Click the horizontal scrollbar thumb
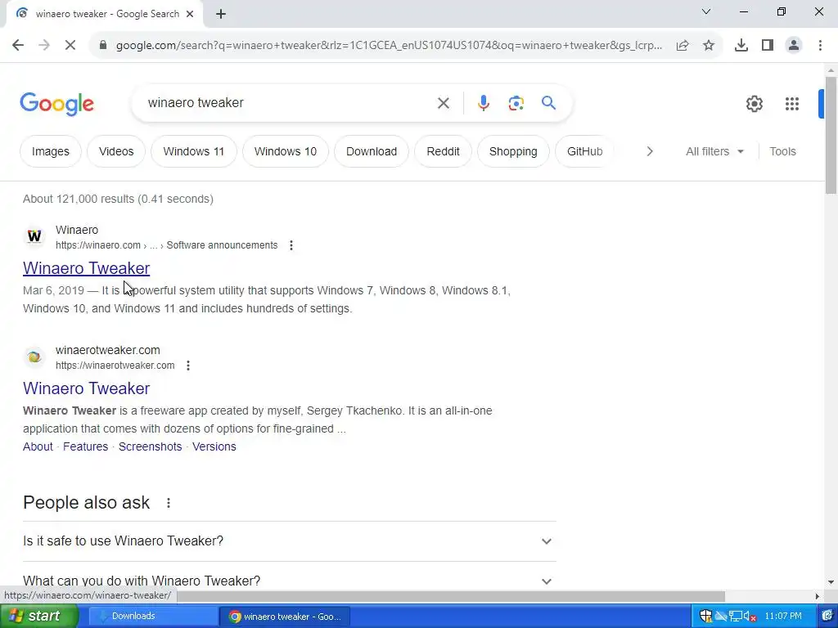The height and width of the screenshot is (628, 838). [450, 596]
